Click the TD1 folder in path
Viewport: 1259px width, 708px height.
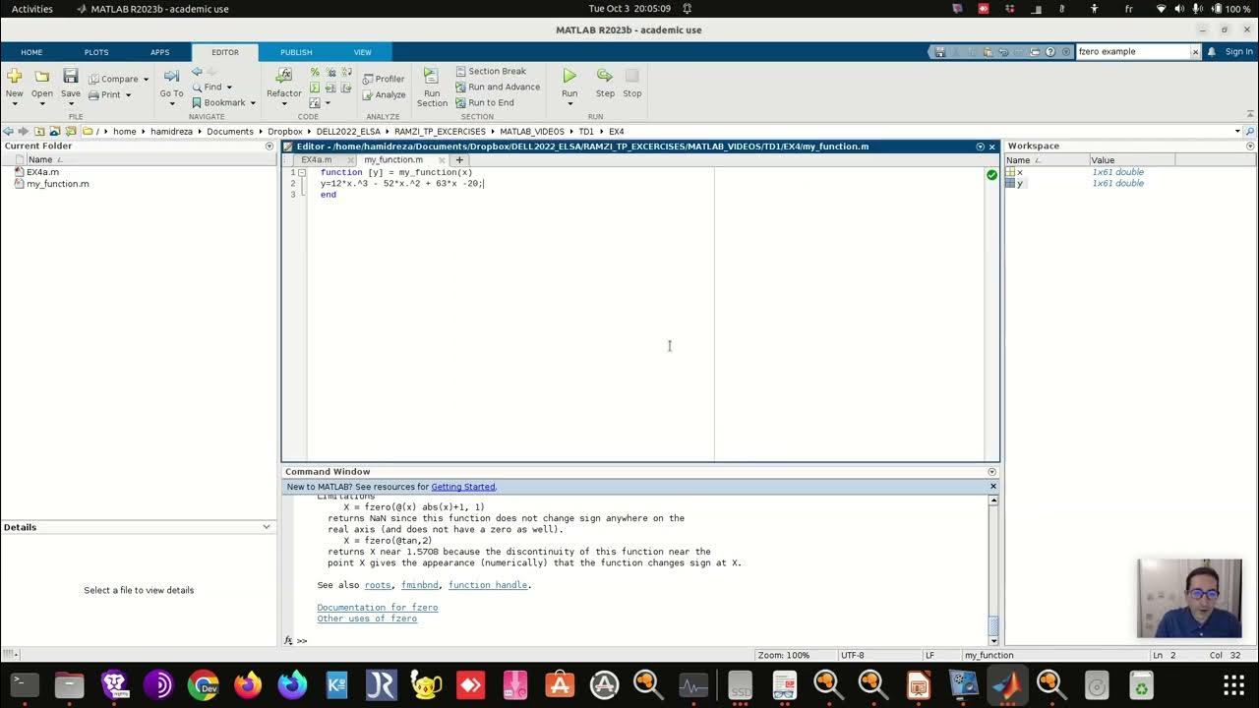586,131
